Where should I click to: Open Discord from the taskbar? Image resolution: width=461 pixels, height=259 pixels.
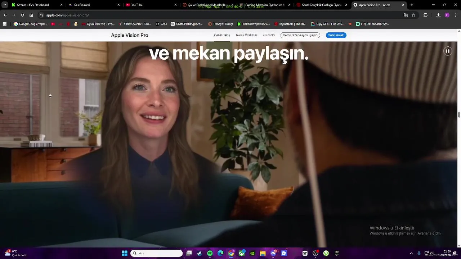point(273,253)
